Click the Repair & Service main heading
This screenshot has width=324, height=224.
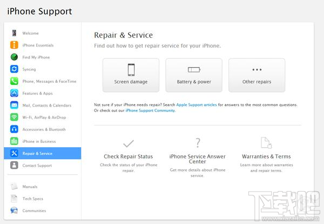coord(124,35)
